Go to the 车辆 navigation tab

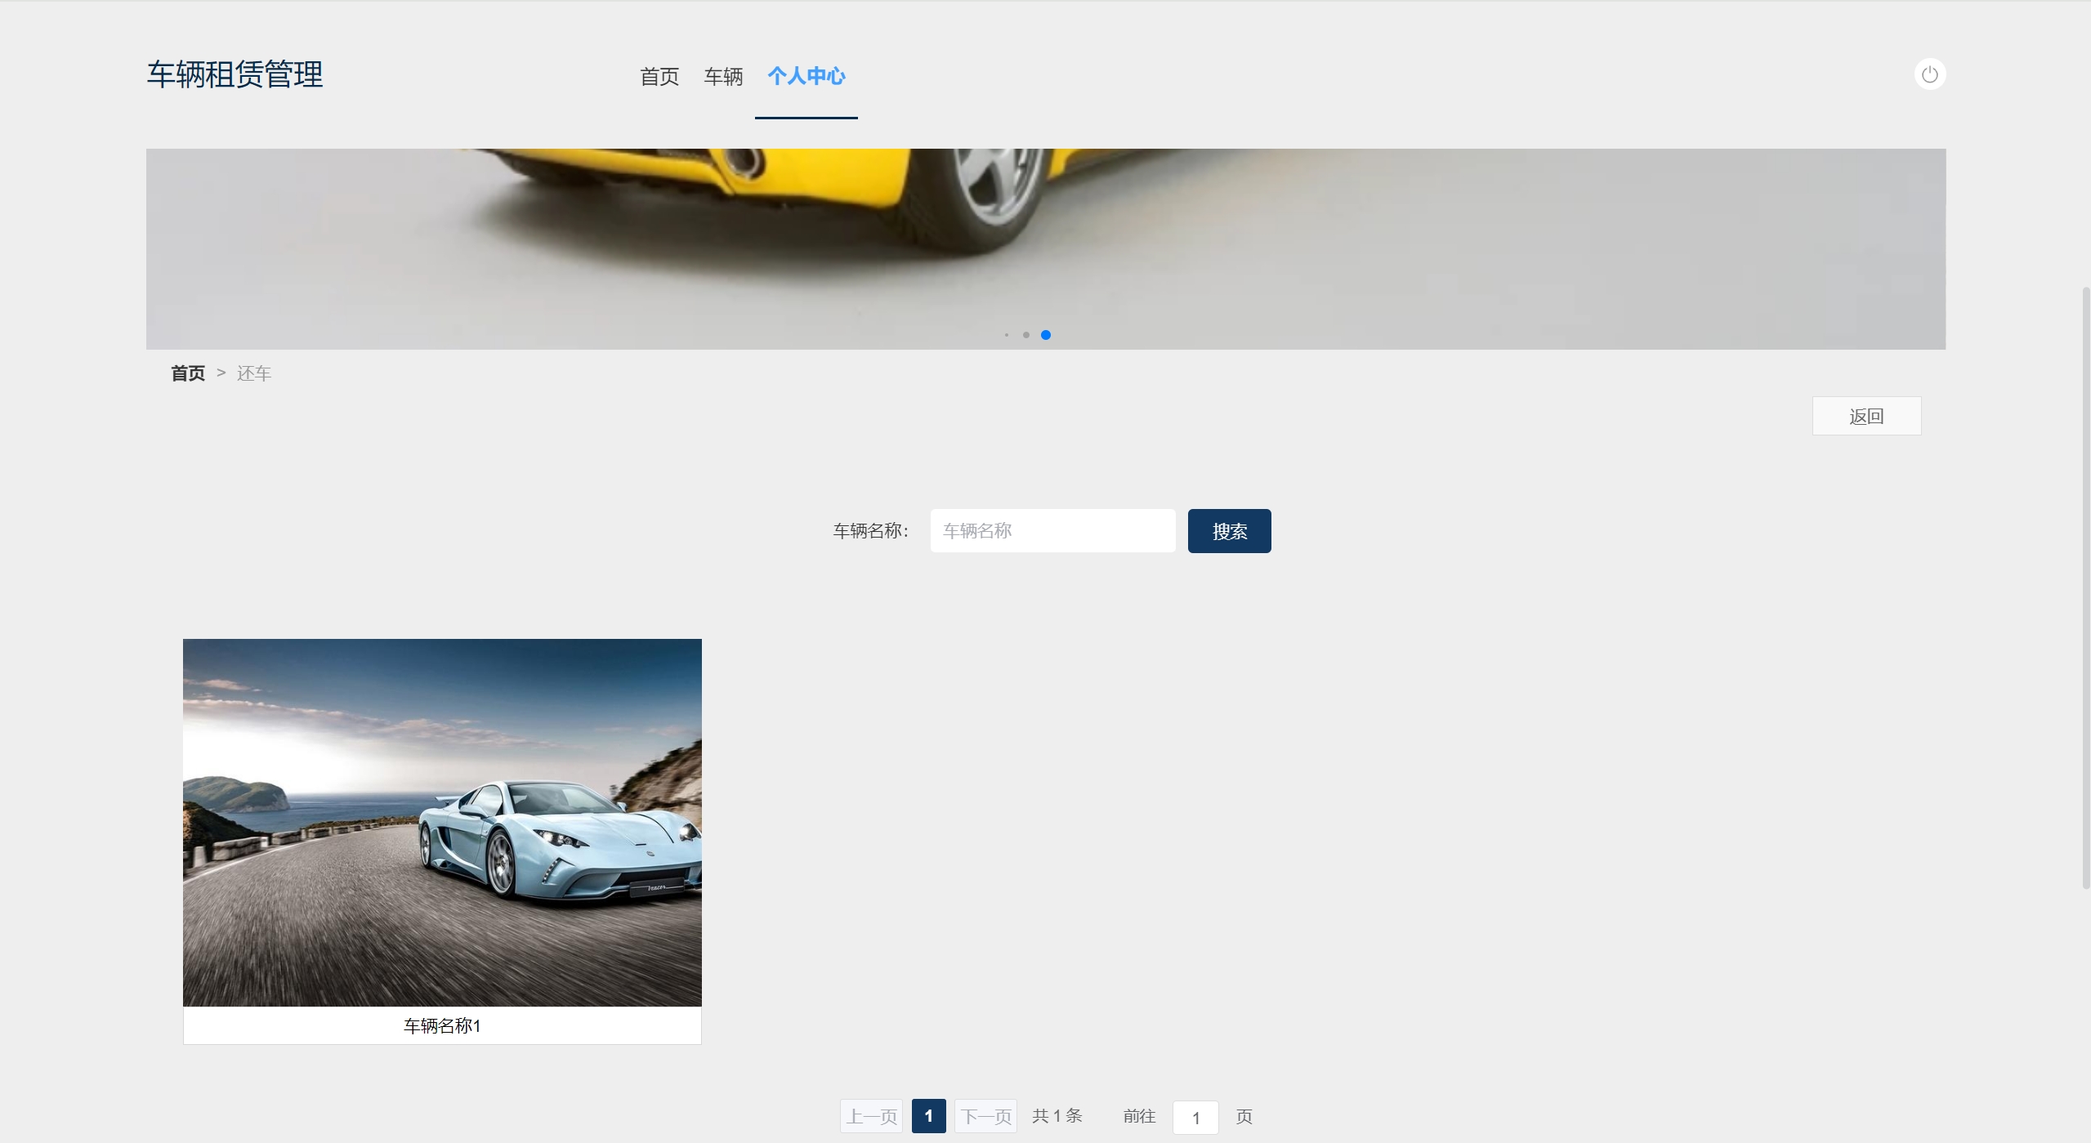[723, 77]
